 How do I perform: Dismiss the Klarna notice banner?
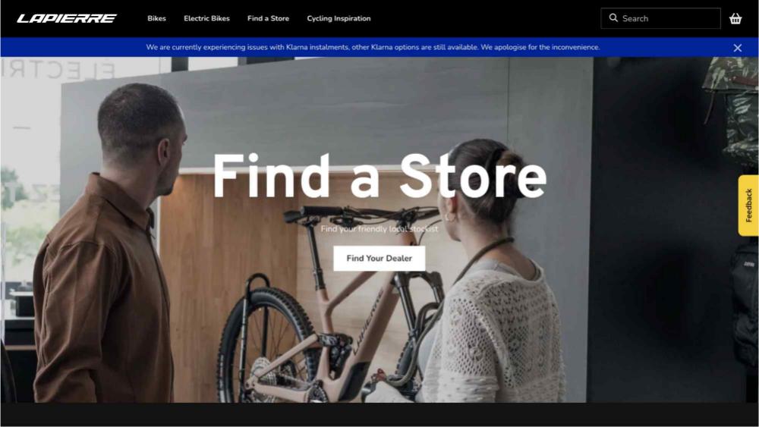[737, 47]
